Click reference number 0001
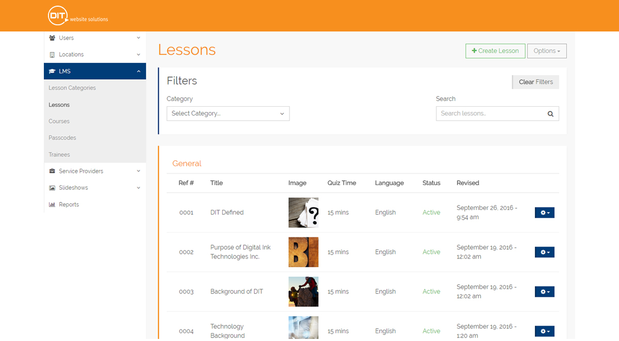 coord(186,213)
